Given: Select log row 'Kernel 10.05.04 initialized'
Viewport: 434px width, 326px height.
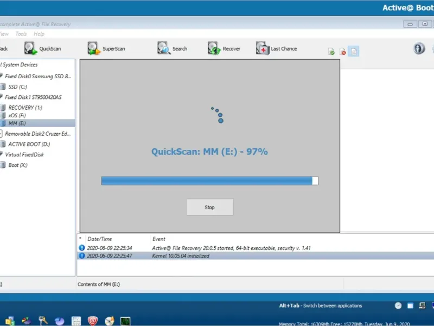Looking at the screenshot, I should [255, 255].
